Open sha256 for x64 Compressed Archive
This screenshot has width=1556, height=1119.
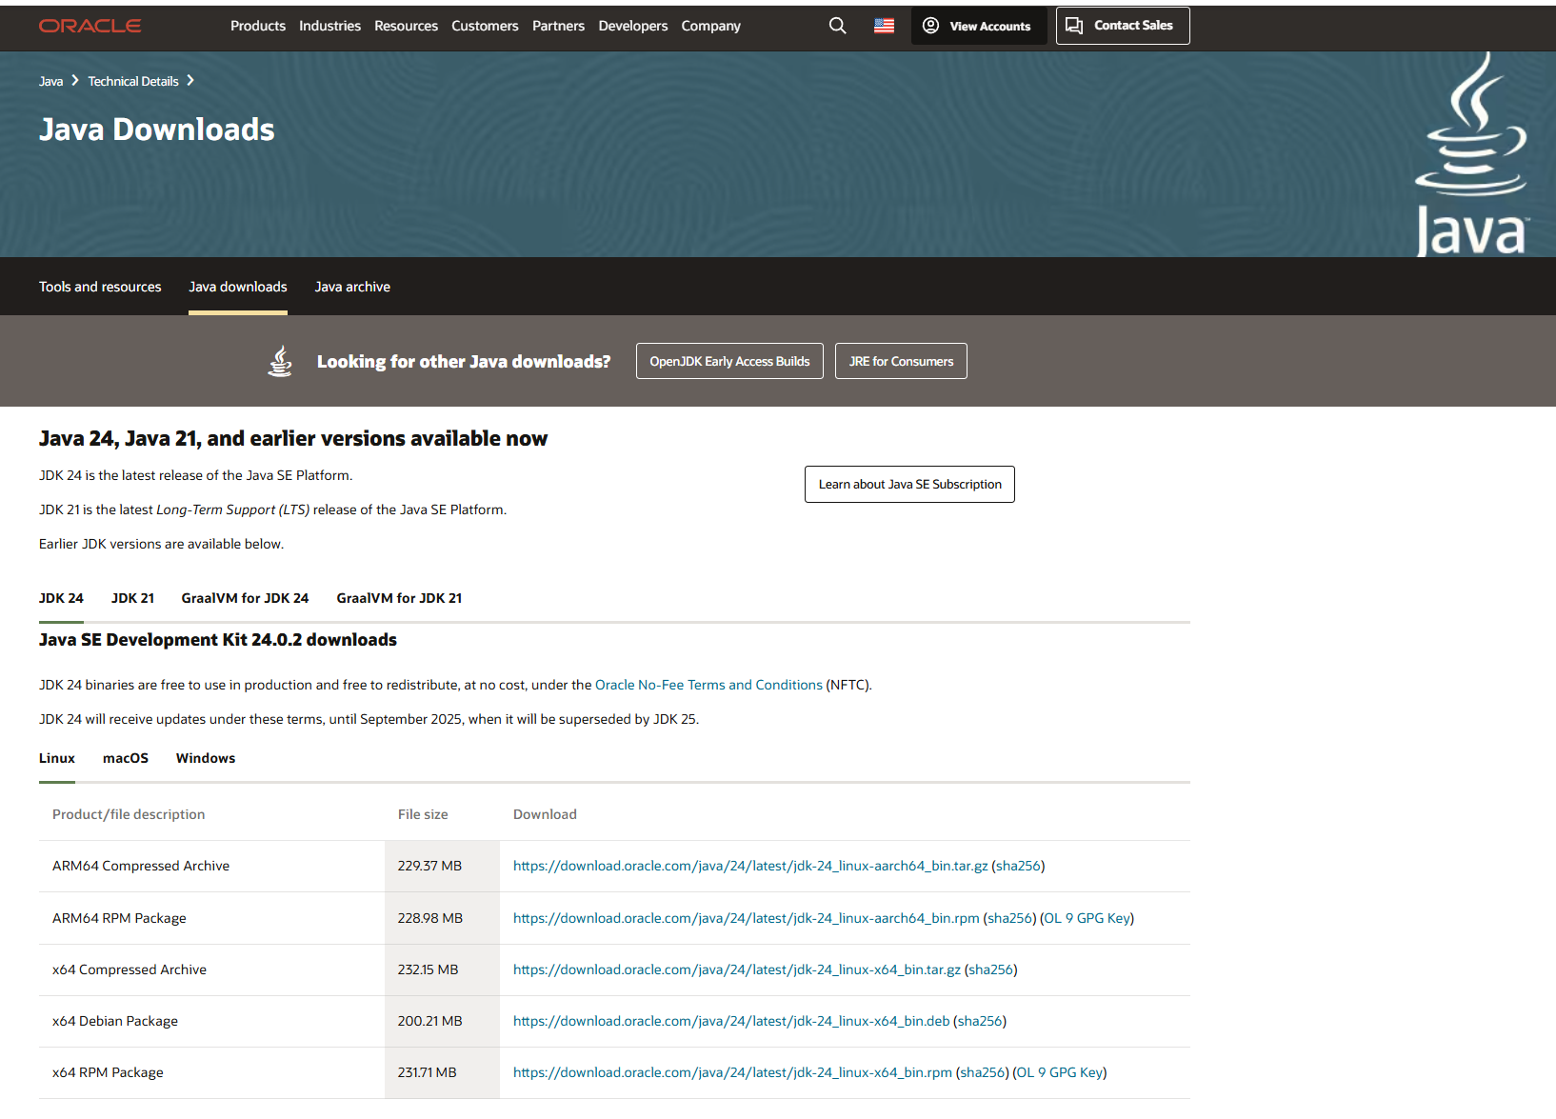[x=991, y=969]
